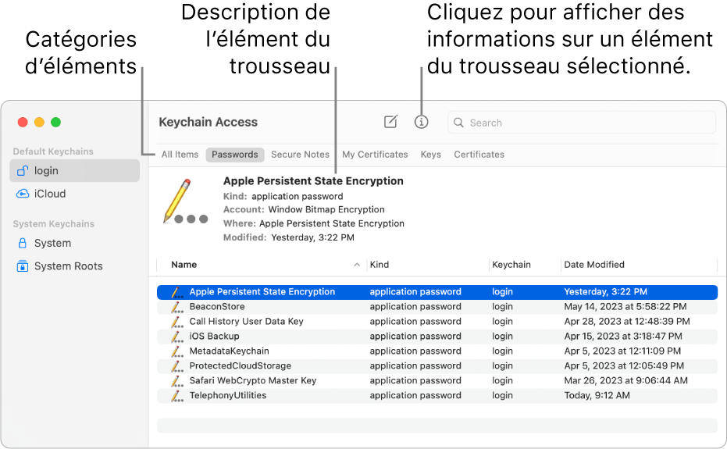Click the Default Keychains section header
The image size is (727, 449).
tap(53, 151)
